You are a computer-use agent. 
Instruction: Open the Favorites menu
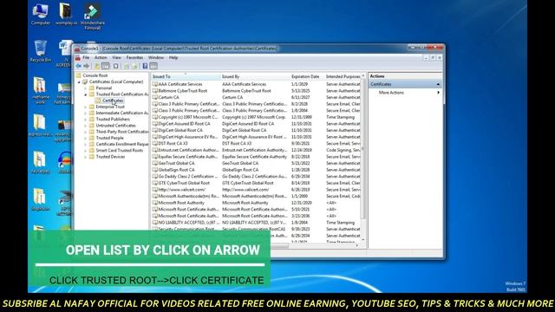[134, 58]
